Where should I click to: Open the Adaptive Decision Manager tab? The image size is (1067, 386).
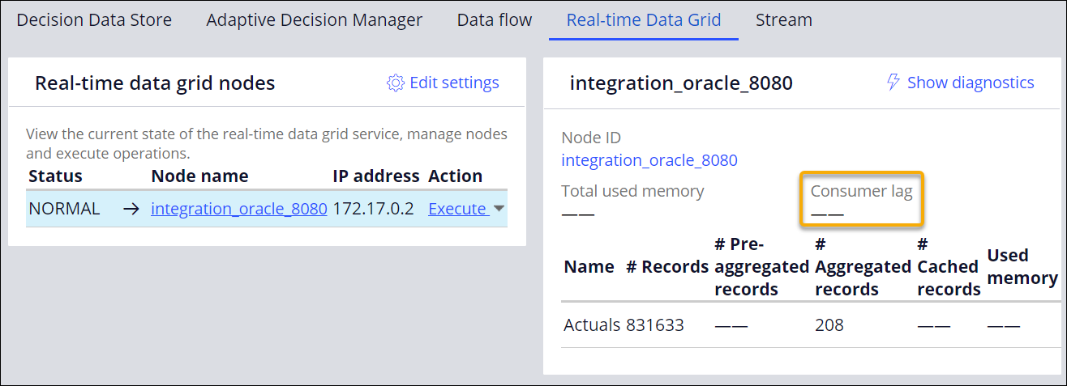314,20
